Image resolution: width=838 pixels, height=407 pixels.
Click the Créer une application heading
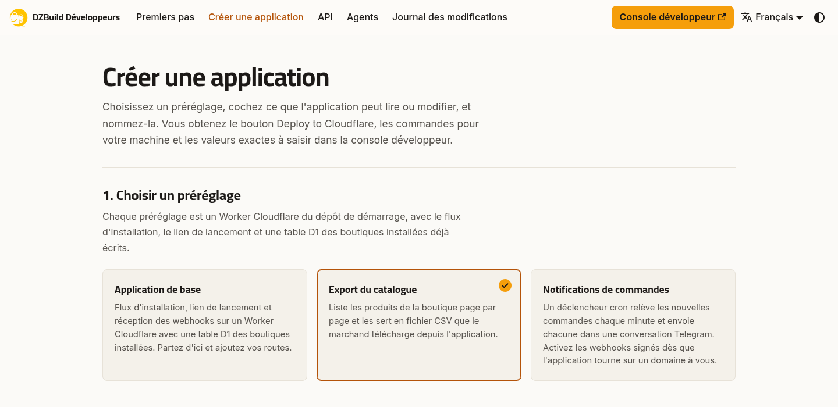tap(216, 77)
